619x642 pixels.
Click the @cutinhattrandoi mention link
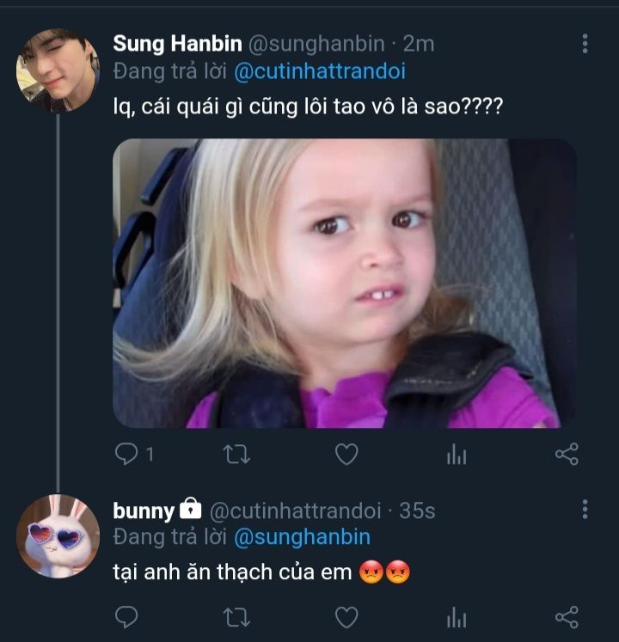319,71
